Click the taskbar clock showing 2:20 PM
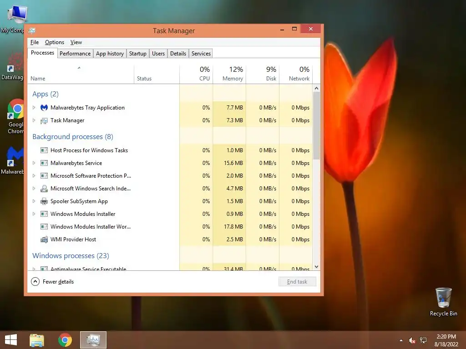Viewport: 466px width, 349px height. click(446, 340)
